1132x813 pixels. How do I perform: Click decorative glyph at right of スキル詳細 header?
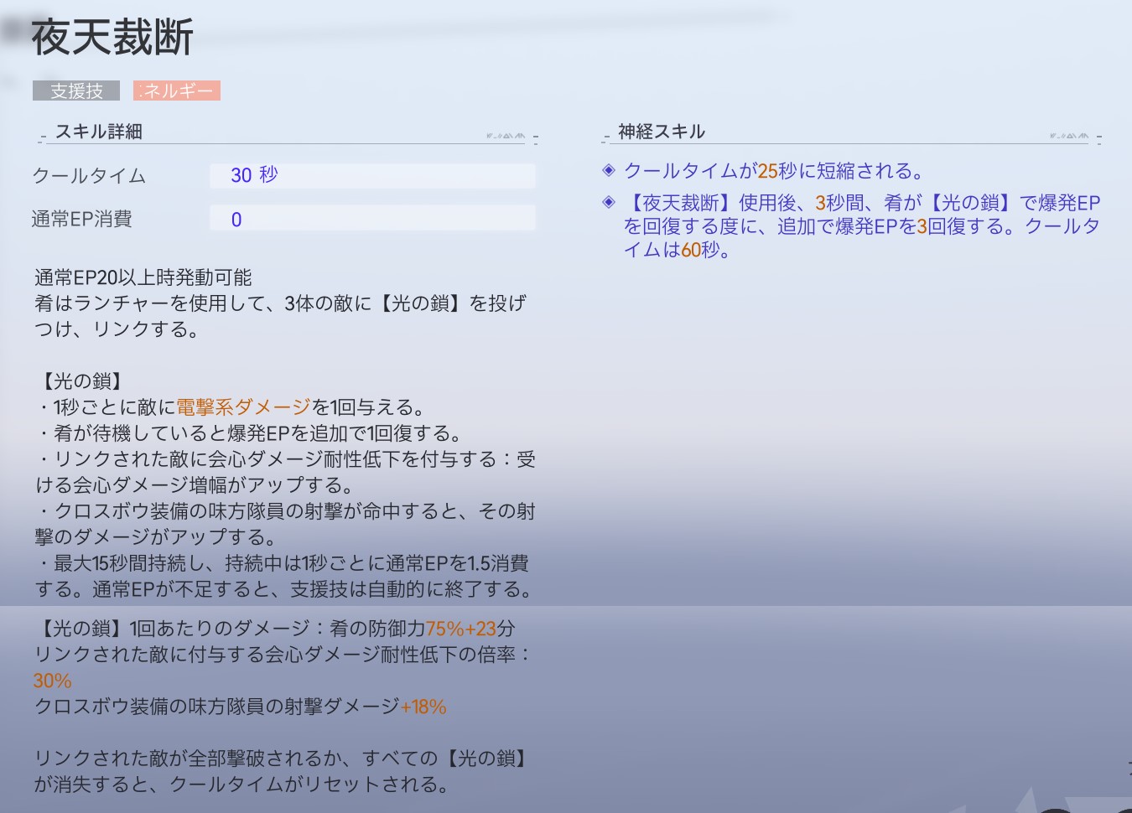tap(506, 136)
